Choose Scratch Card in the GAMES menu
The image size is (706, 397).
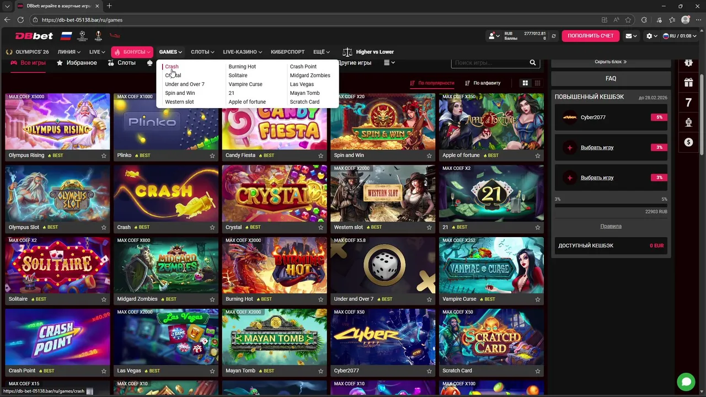tap(304, 102)
